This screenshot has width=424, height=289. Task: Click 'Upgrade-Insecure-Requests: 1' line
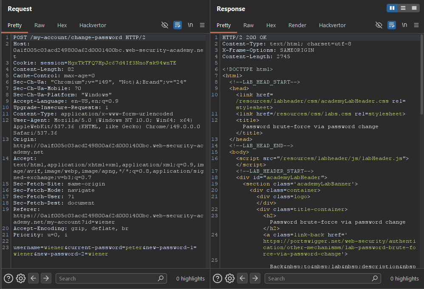pos(61,107)
